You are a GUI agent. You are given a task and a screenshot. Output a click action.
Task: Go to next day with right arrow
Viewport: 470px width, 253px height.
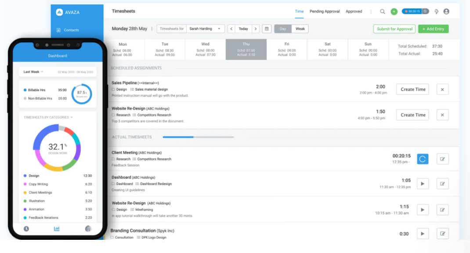256,29
